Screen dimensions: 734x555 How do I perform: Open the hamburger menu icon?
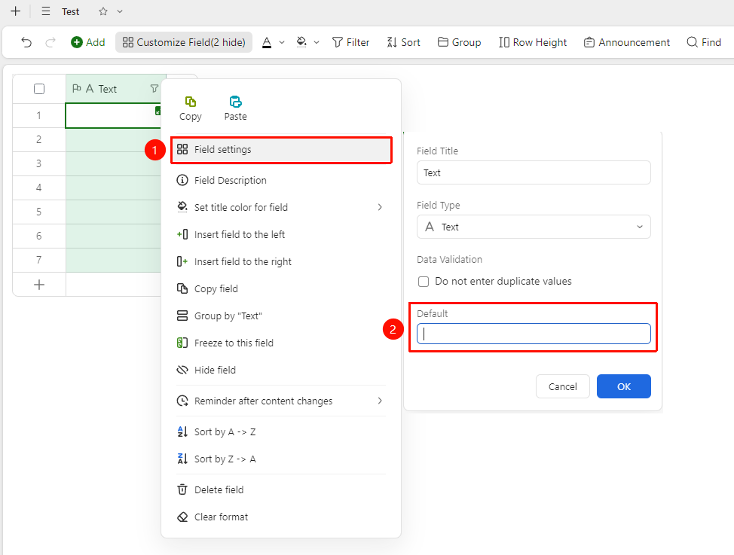pyautogui.click(x=46, y=11)
